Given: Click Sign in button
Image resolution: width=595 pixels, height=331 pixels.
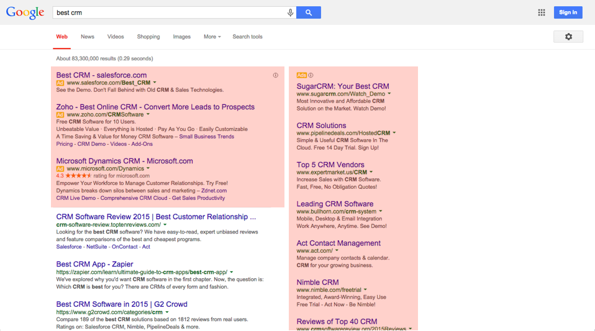Looking at the screenshot, I should [x=568, y=12].
